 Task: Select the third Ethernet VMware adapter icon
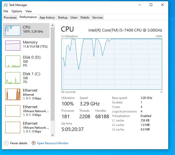(x=13, y=127)
